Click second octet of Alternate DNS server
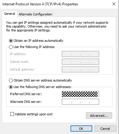 coord(76,102)
